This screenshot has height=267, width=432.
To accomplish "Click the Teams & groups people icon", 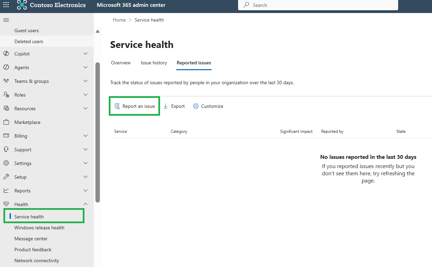I will pyautogui.click(x=6, y=81).
